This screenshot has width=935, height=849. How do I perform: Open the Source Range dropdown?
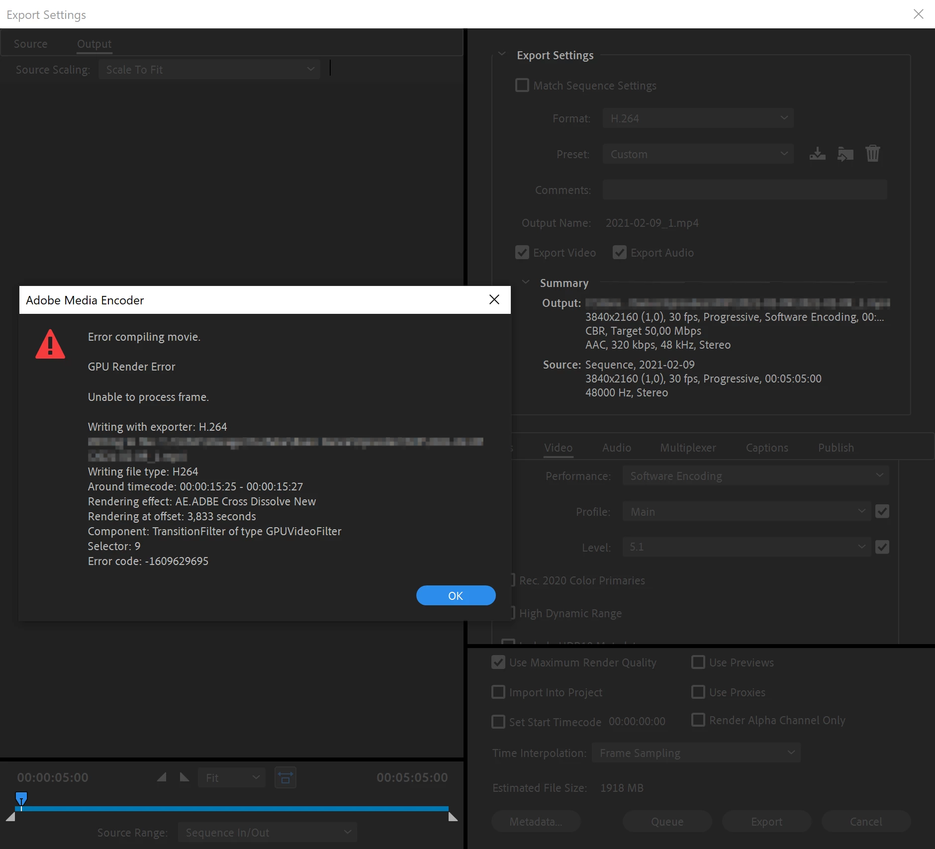coord(268,832)
